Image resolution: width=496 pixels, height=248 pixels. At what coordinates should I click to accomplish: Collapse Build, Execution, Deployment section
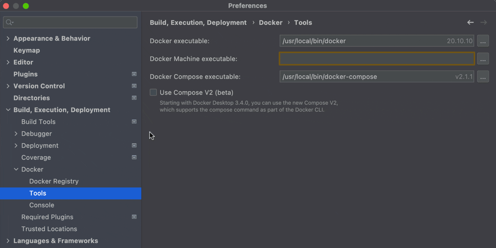click(8, 110)
